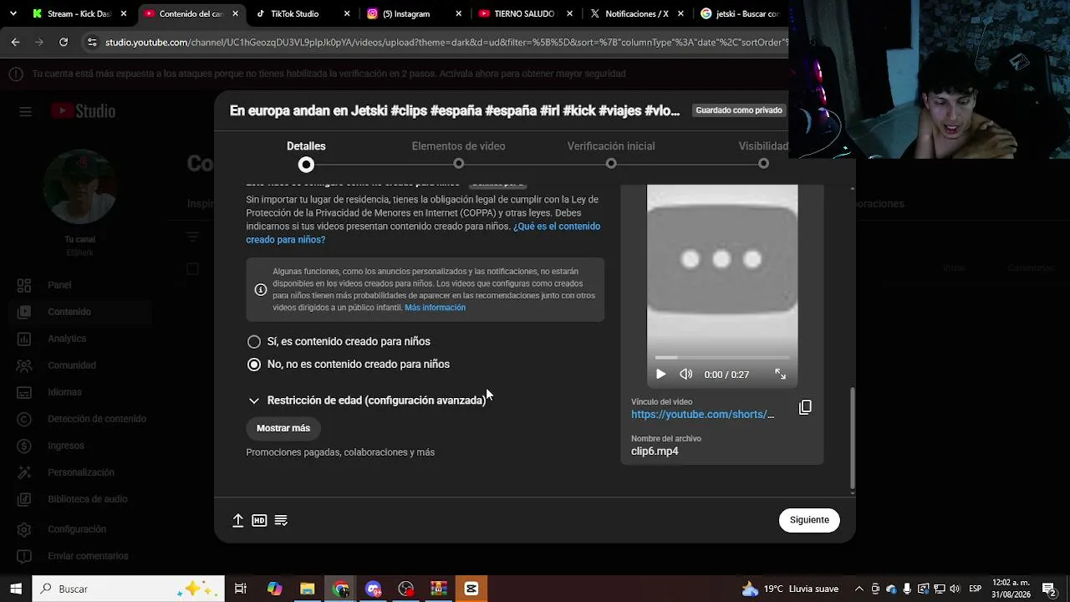This screenshot has width=1070, height=602.
Task: Open Personalización in the Studio sidebar
Action: pos(81,472)
